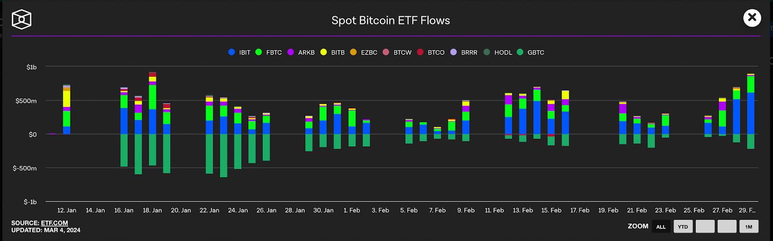
Task: Show or hide BRRR series
Action: tap(464, 52)
